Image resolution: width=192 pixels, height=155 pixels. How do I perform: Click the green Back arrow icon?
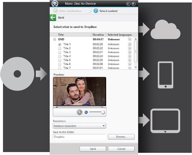click(53, 18)
